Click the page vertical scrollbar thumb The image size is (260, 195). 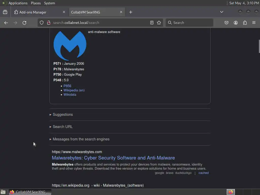pos(259,46)
